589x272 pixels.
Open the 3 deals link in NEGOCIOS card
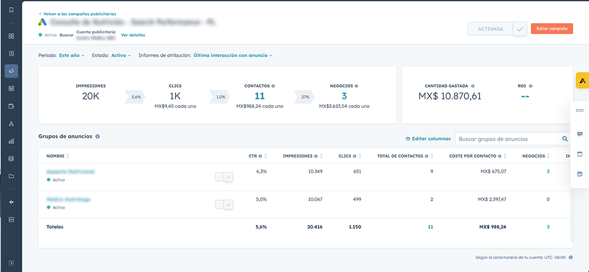coord(344,96)
